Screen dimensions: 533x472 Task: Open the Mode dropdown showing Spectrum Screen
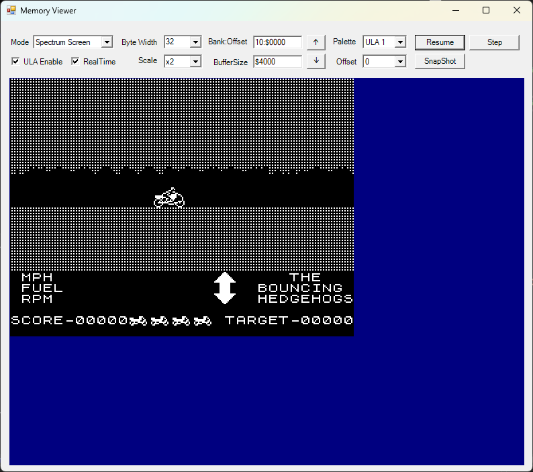coord(72,42)
